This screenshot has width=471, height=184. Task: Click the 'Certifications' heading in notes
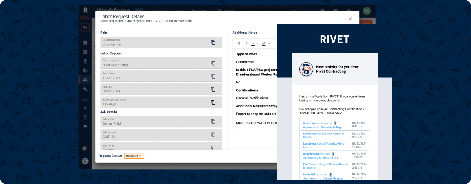pos(247,90)
